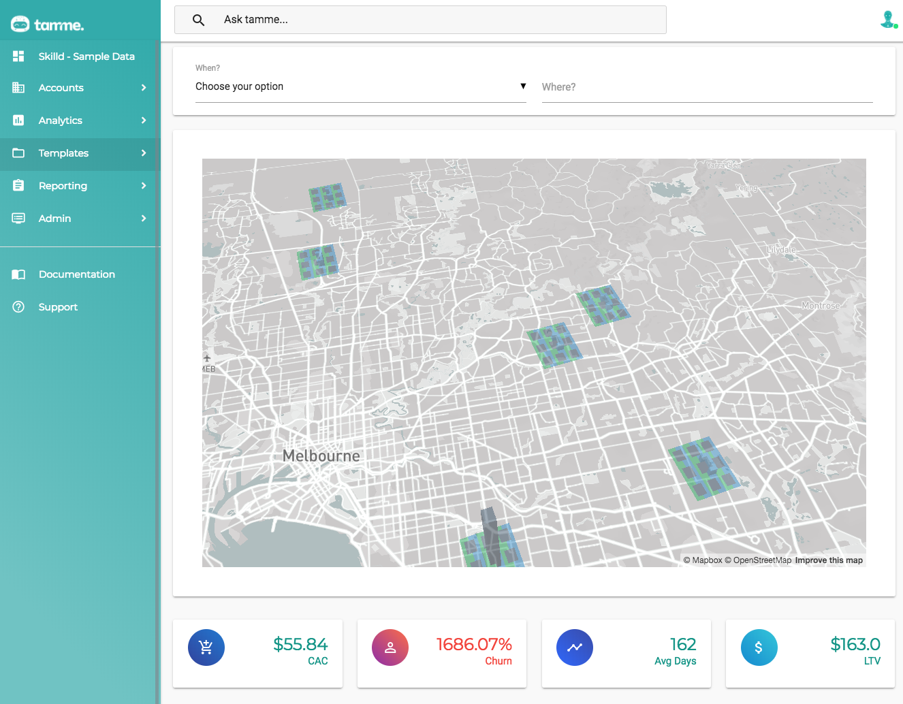903x704 pixels.
Task: Click the Reporting clipboard icon
Action: tap(18, 185)
